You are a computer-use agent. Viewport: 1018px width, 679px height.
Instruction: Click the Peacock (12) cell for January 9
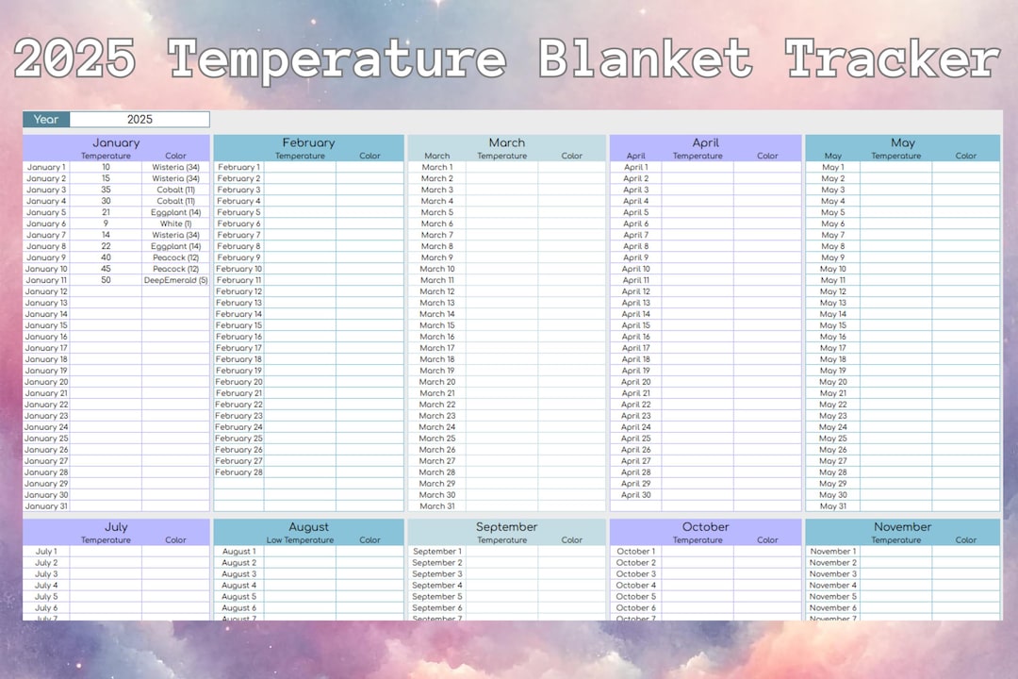(x=175, y=257)
